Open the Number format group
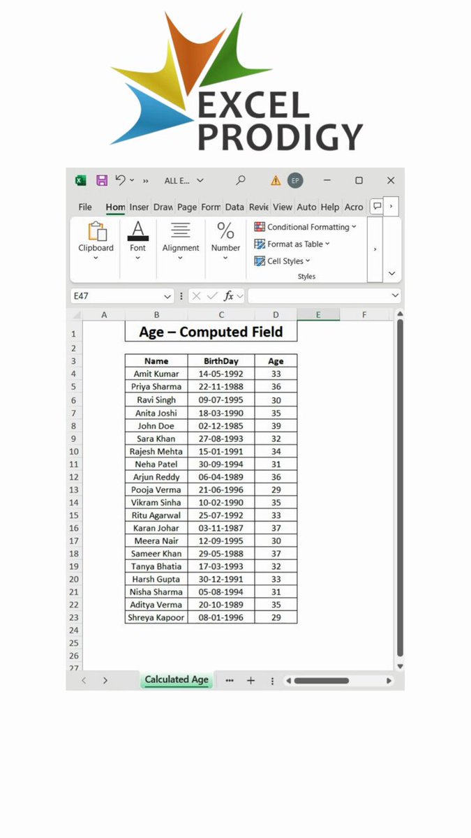471x838 pixels. [225, 241]
